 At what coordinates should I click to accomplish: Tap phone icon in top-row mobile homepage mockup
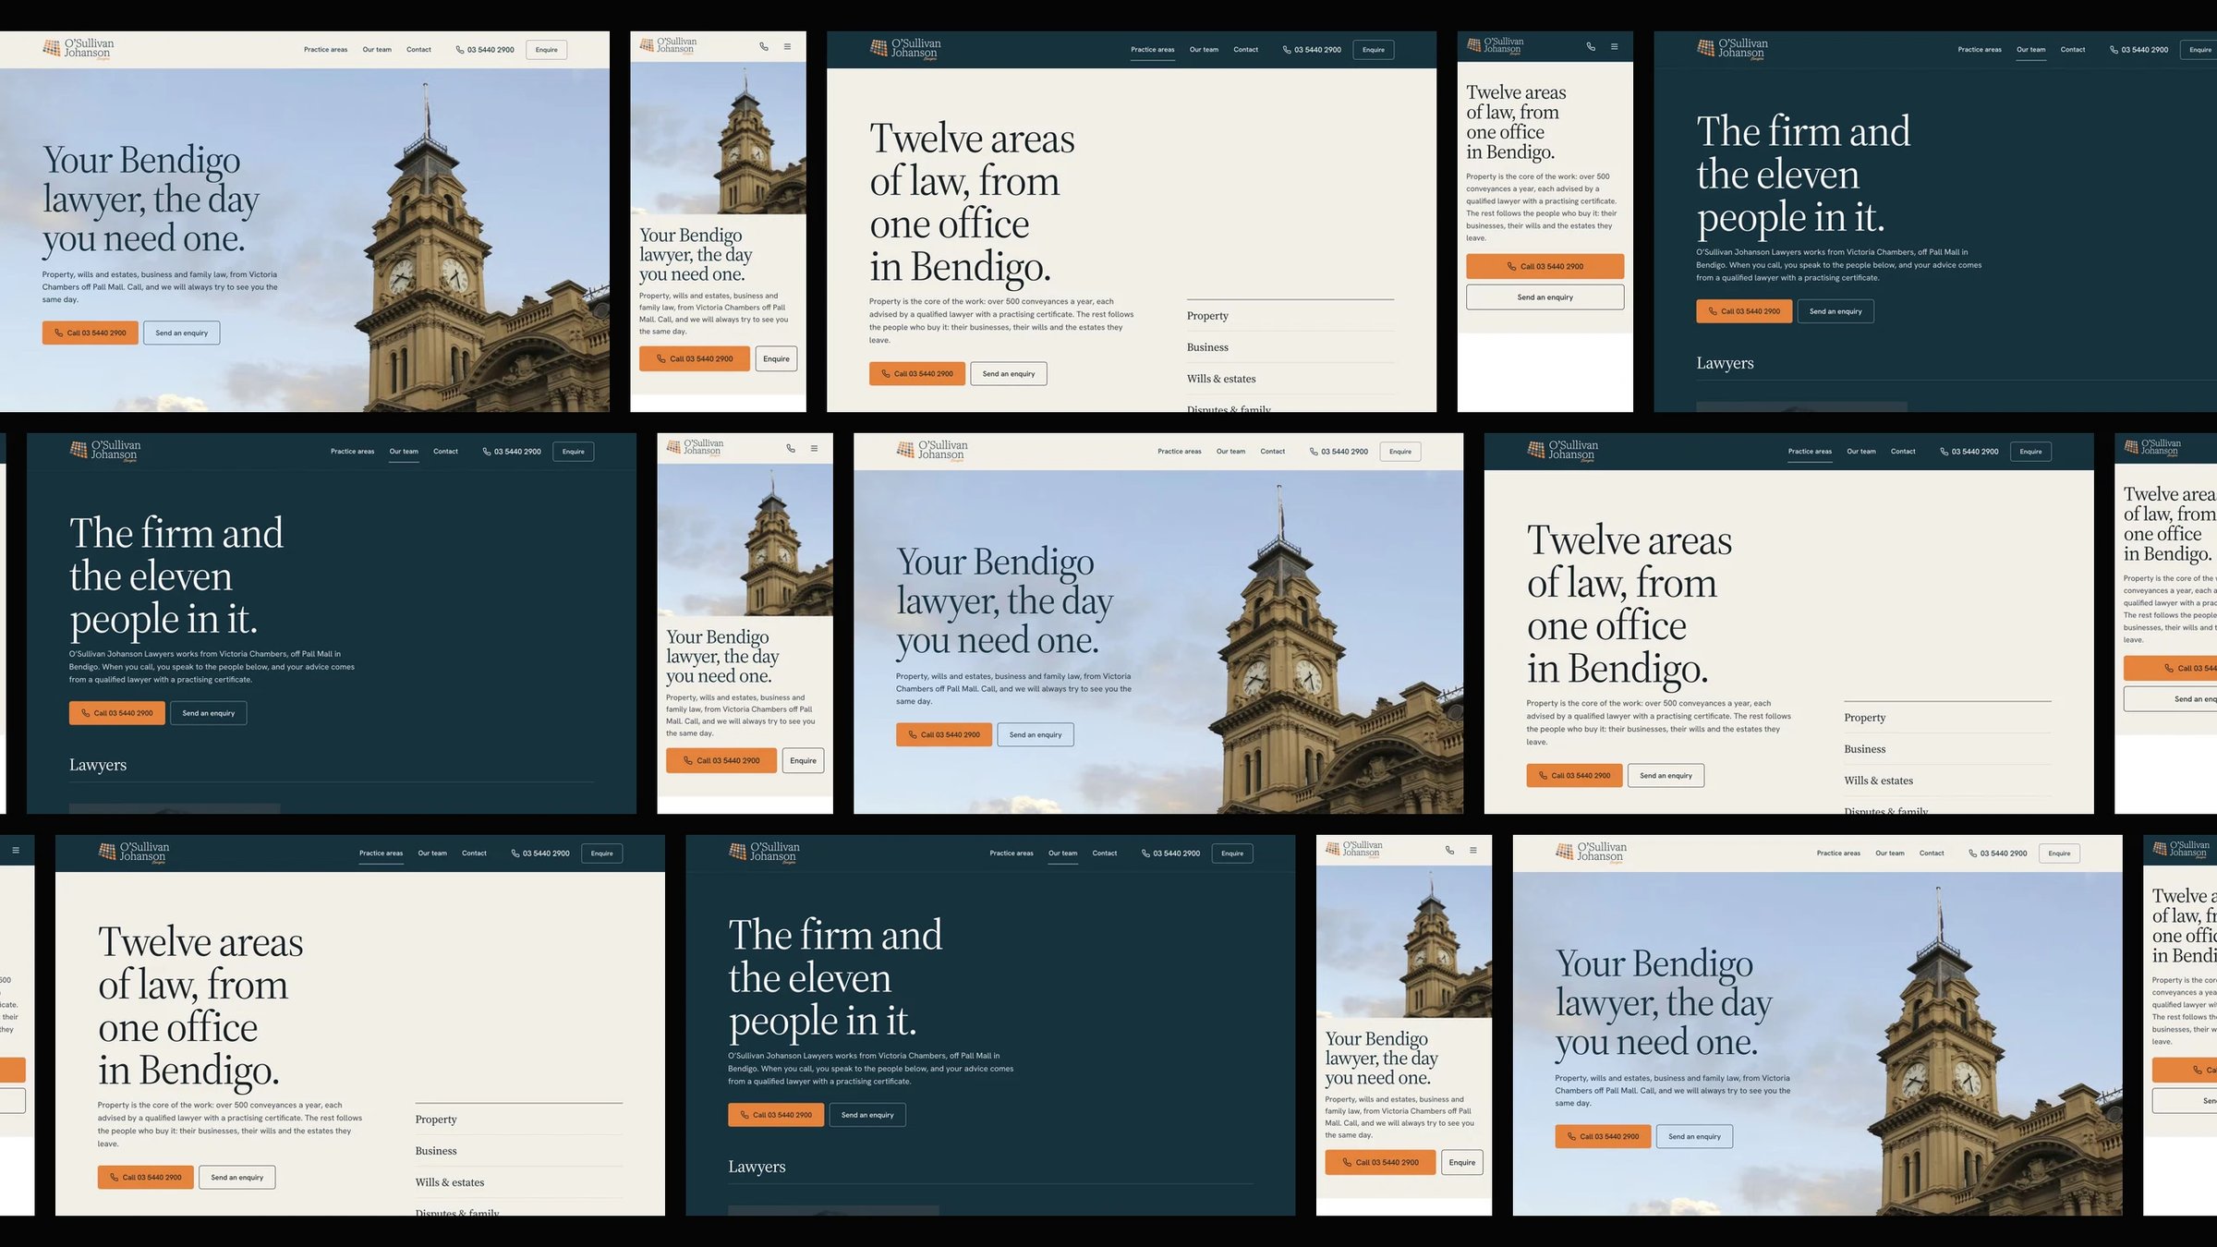764,46
